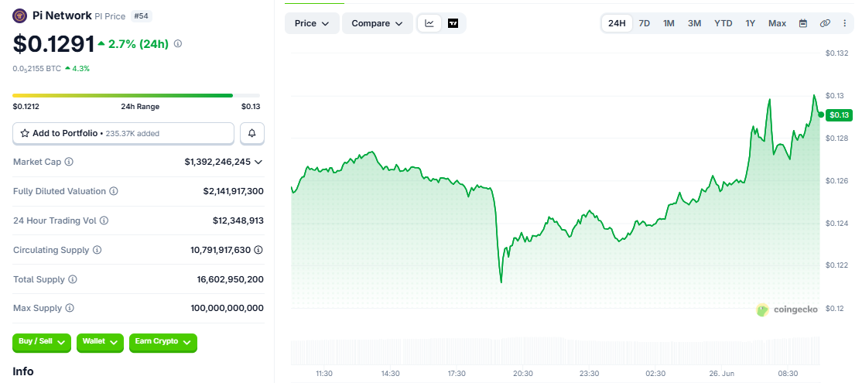
Task: Select the Max time range
Action: [778, 23]
